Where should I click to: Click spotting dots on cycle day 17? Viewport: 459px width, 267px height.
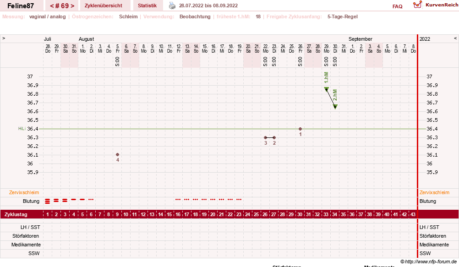point(187,199)
